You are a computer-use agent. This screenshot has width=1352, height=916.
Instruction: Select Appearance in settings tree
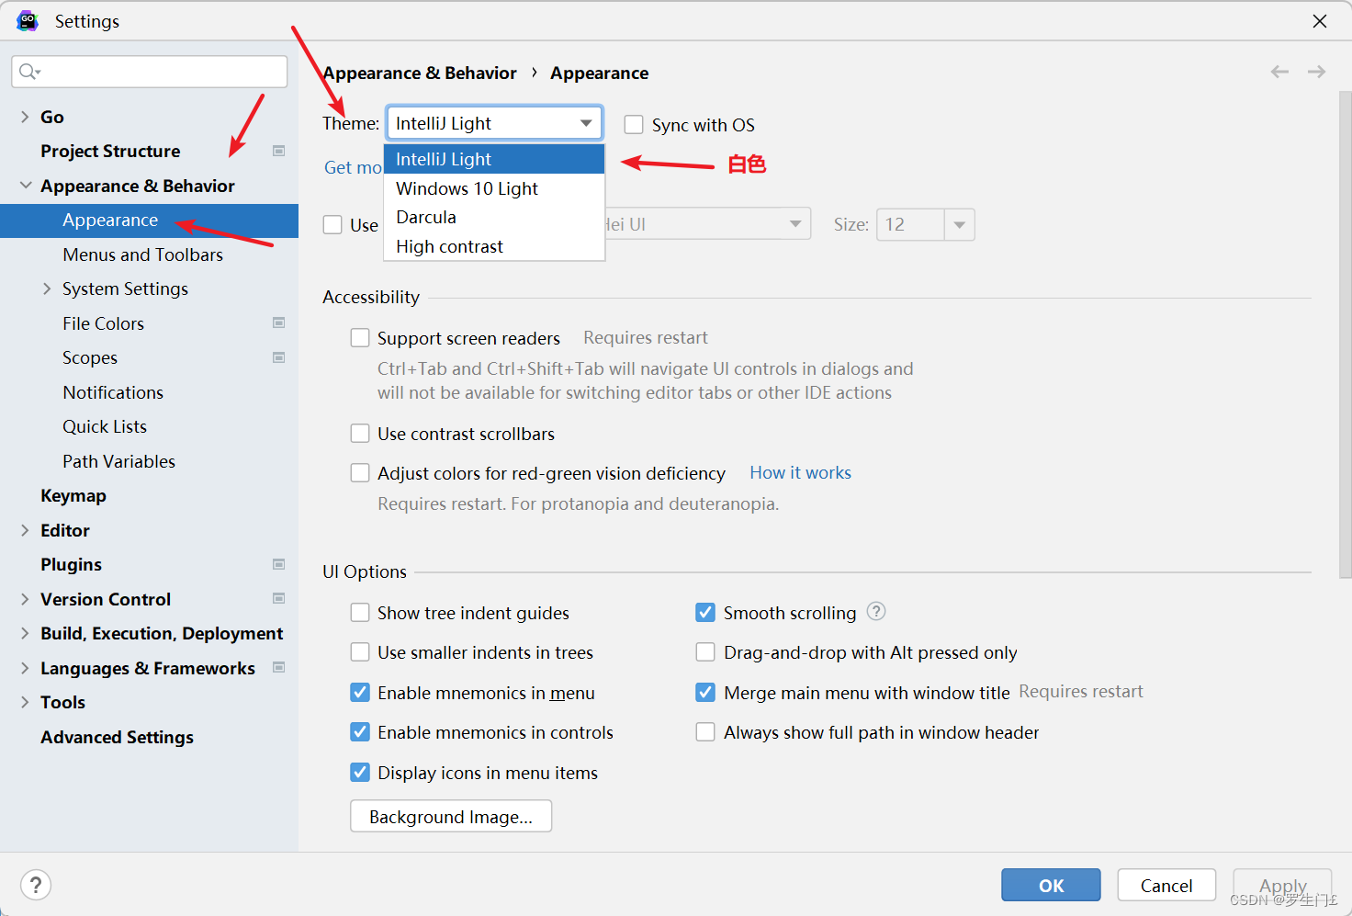[149, 221]
